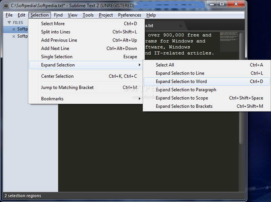Click the Sublime Text window title icon

click(6, 6)
